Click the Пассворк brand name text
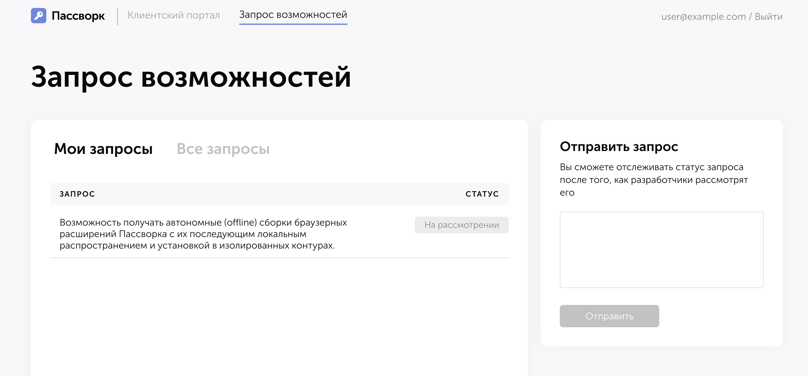The width and height of the screenshot is (808, 376). [78, 16]
